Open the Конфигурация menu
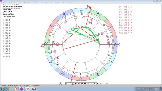This screenshot has height=91, width=162. 36,3
